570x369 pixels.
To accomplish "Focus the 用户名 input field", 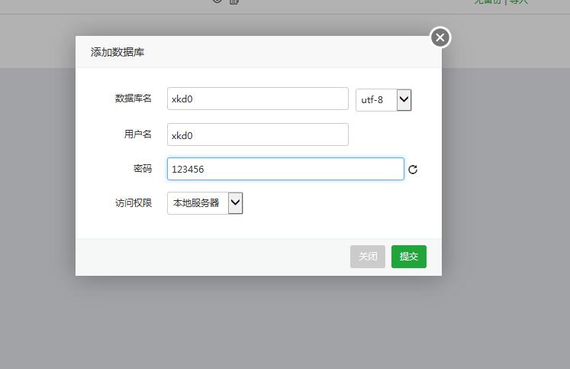I will point(257,134).
